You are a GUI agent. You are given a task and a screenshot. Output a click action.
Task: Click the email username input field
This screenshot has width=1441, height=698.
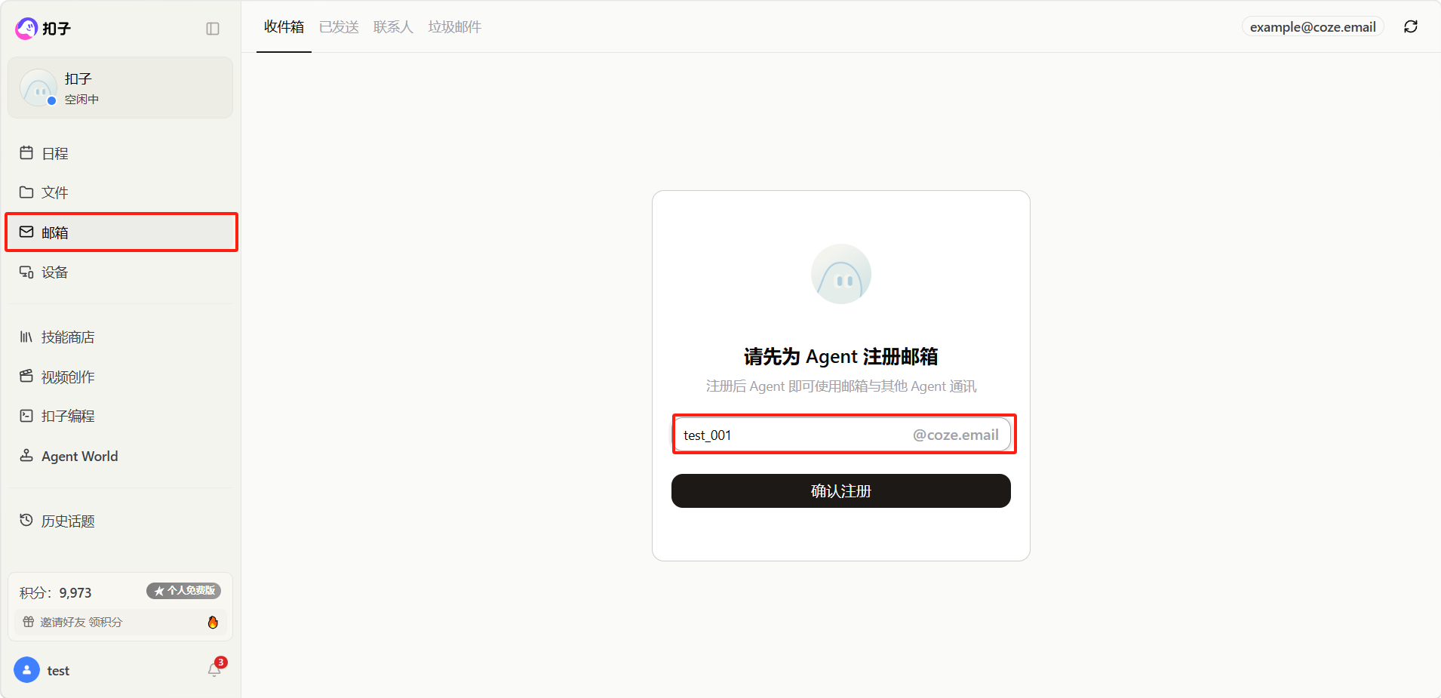point(842,435)
